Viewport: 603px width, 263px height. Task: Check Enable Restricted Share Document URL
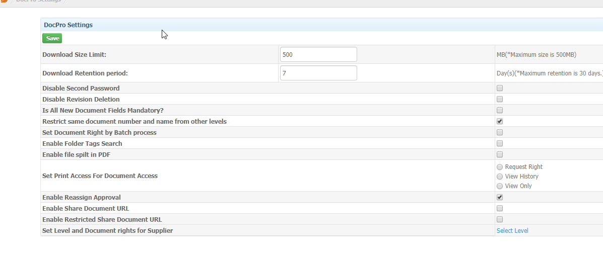(500, 220)
